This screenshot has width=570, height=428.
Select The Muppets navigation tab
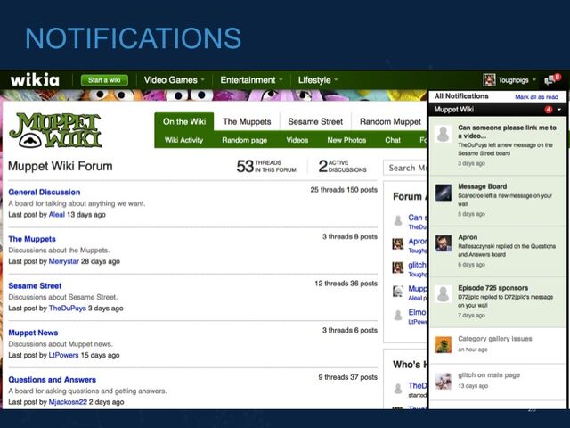247,121
